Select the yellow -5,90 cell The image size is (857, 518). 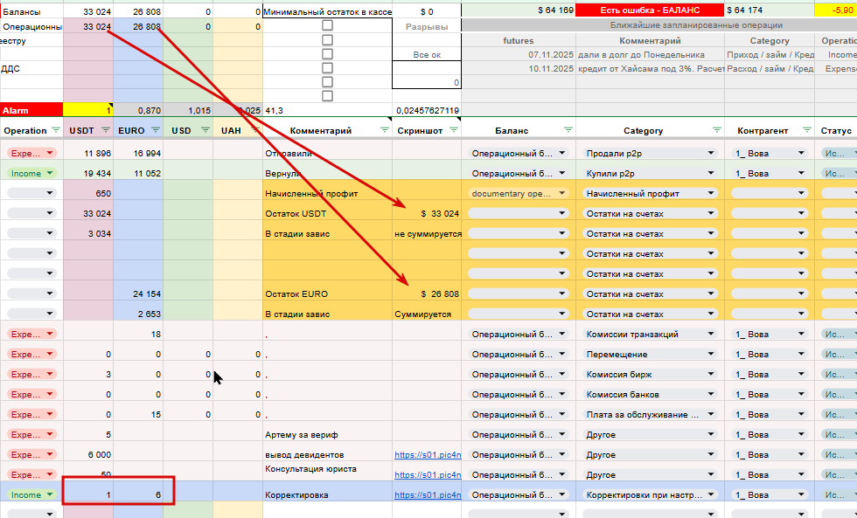coord(836,10)
